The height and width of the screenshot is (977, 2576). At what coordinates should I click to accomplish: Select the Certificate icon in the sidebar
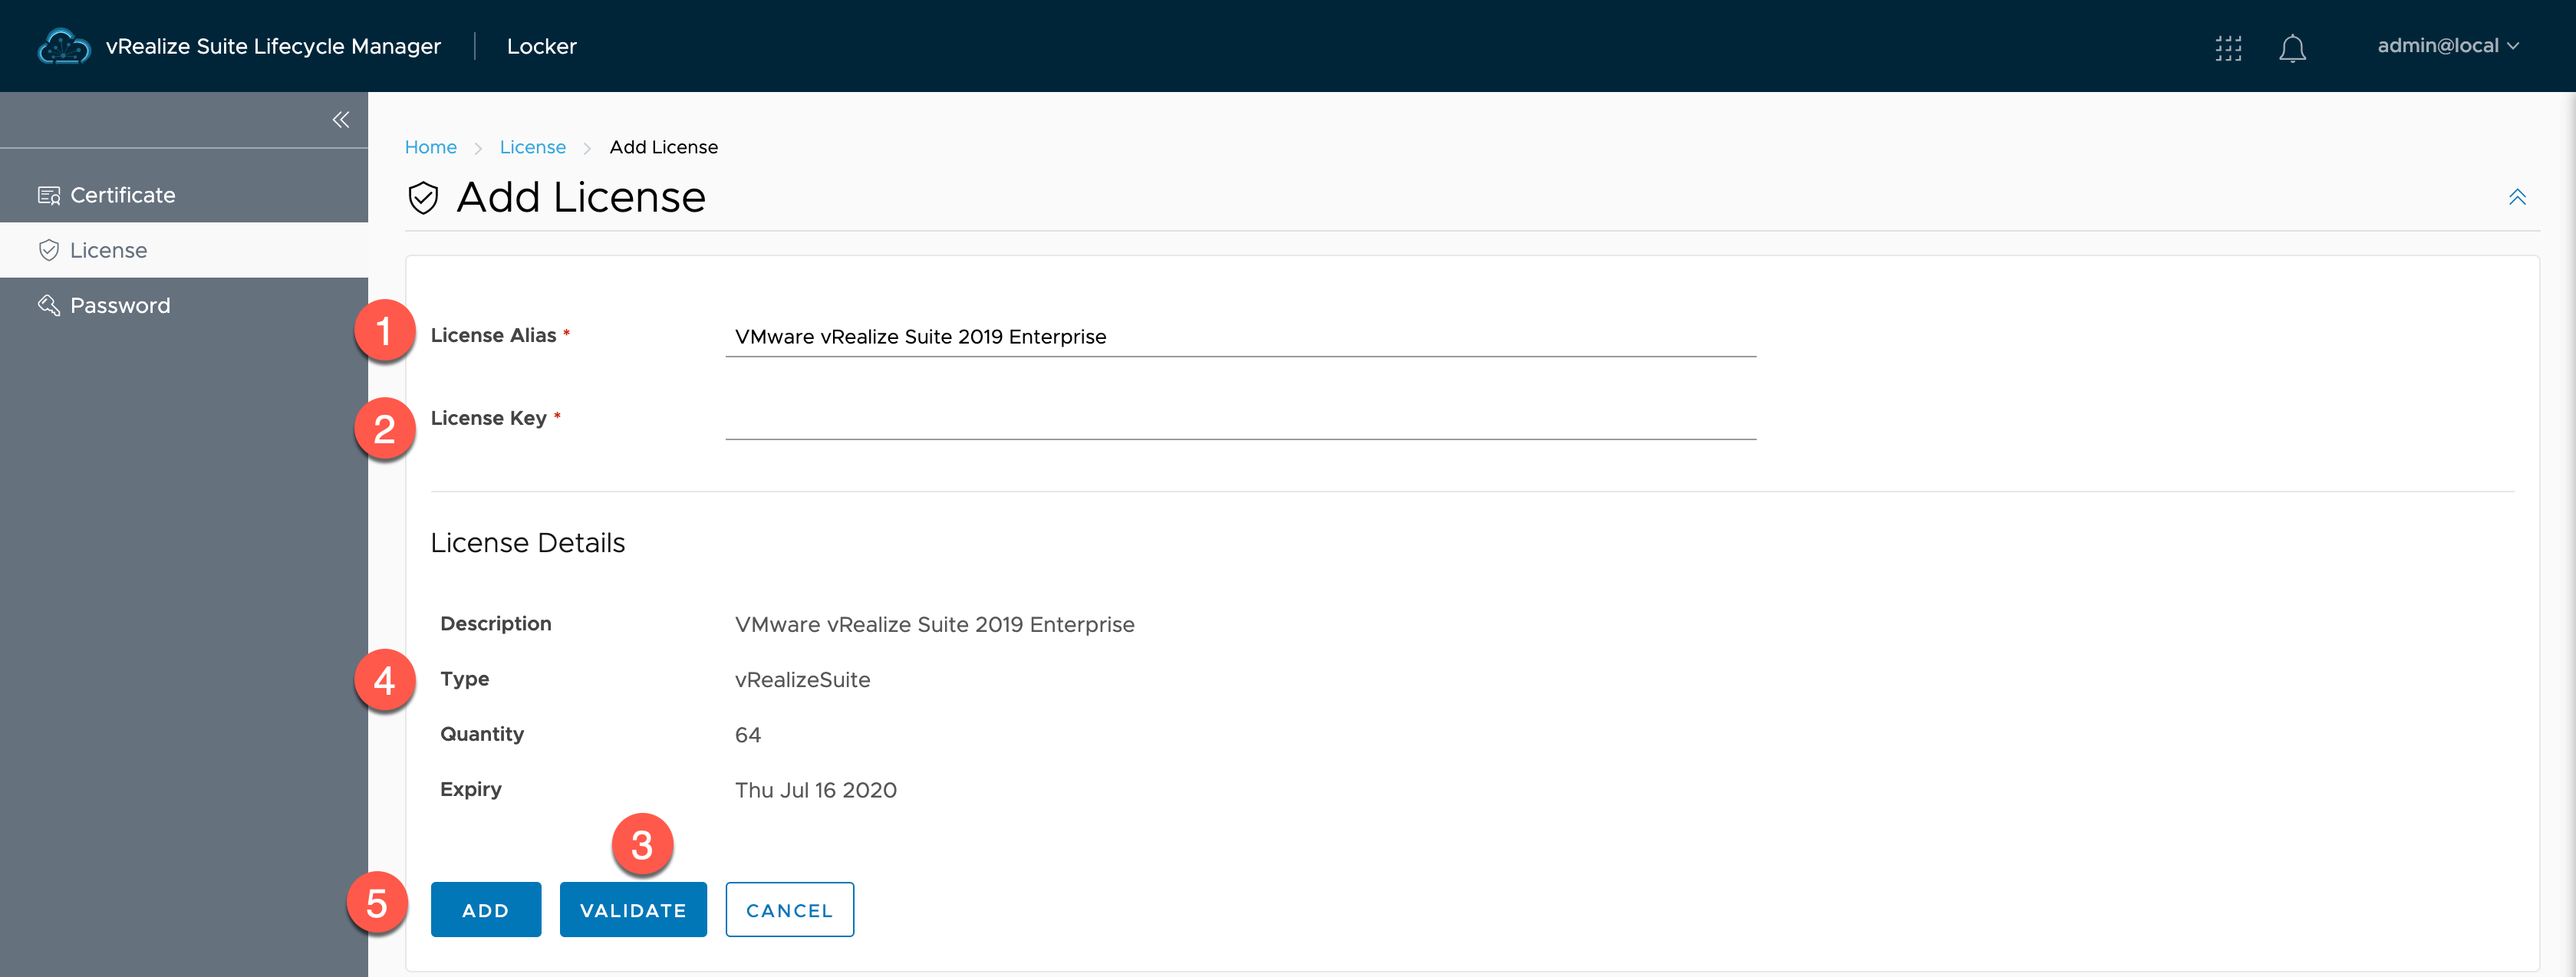(48, 194)
